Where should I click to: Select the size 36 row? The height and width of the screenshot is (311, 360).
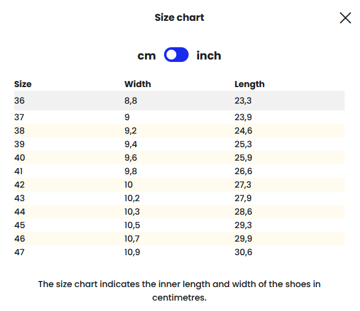(x=179, y=101)
